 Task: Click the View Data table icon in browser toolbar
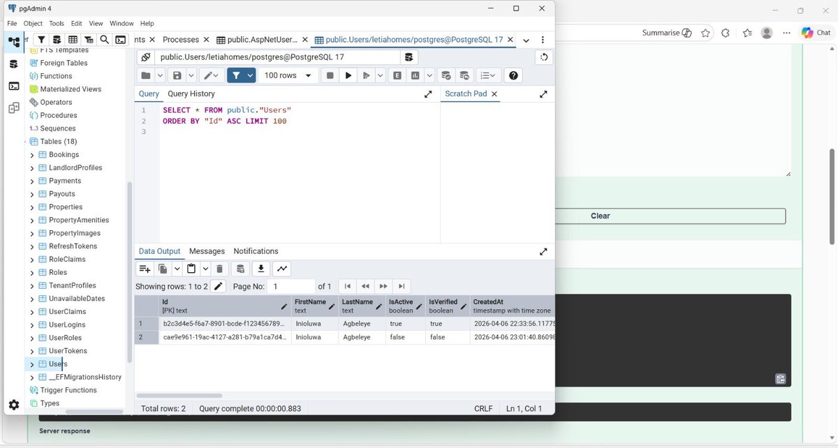(x=73, y=40)
